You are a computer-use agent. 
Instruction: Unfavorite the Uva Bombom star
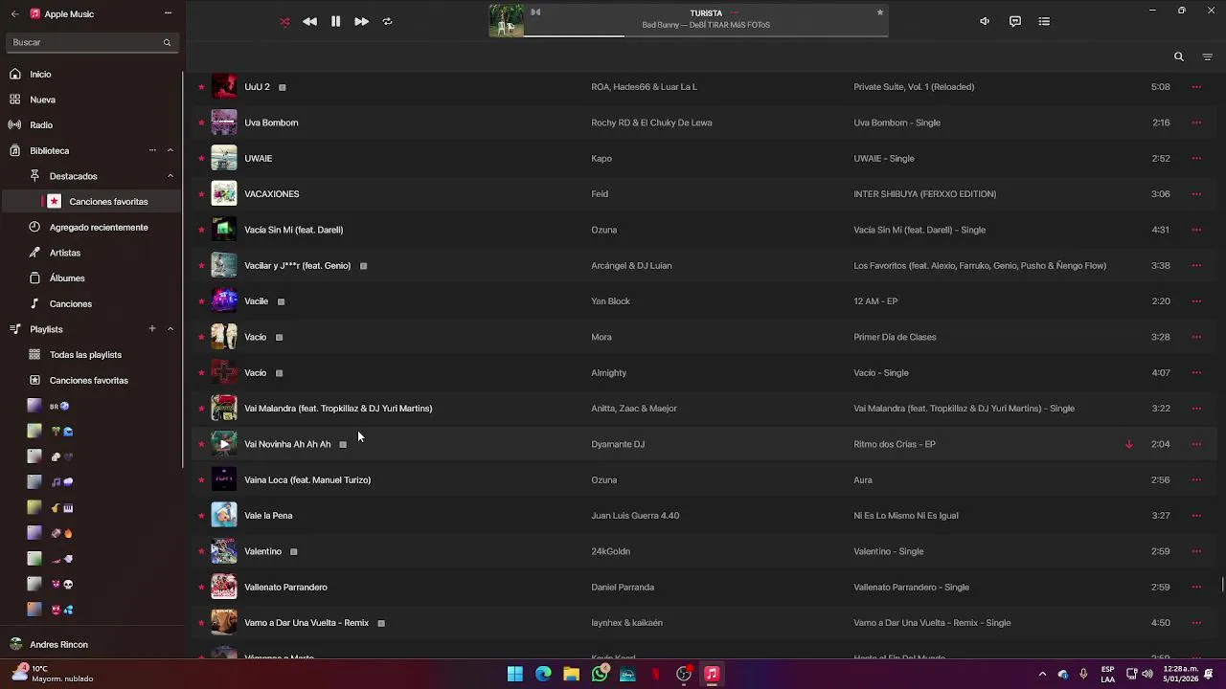tap(201, 122)
